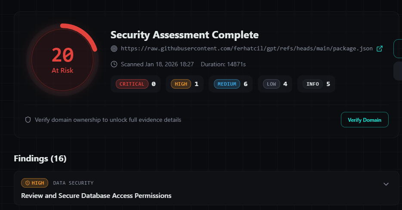Click the Verify Domain button
Screen dimensions: 402x210
(x=365, y=120)
